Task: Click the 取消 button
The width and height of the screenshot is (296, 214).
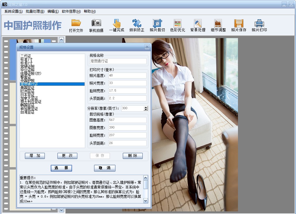Action: [x=105, y=168]
